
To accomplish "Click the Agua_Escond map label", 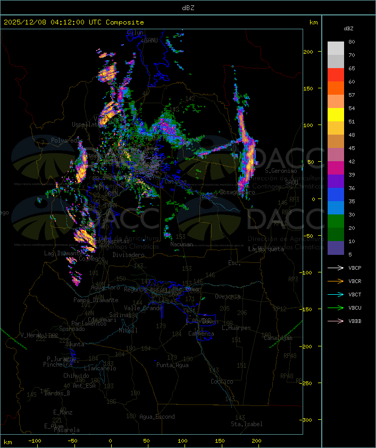I will click(x=157, y=417).
